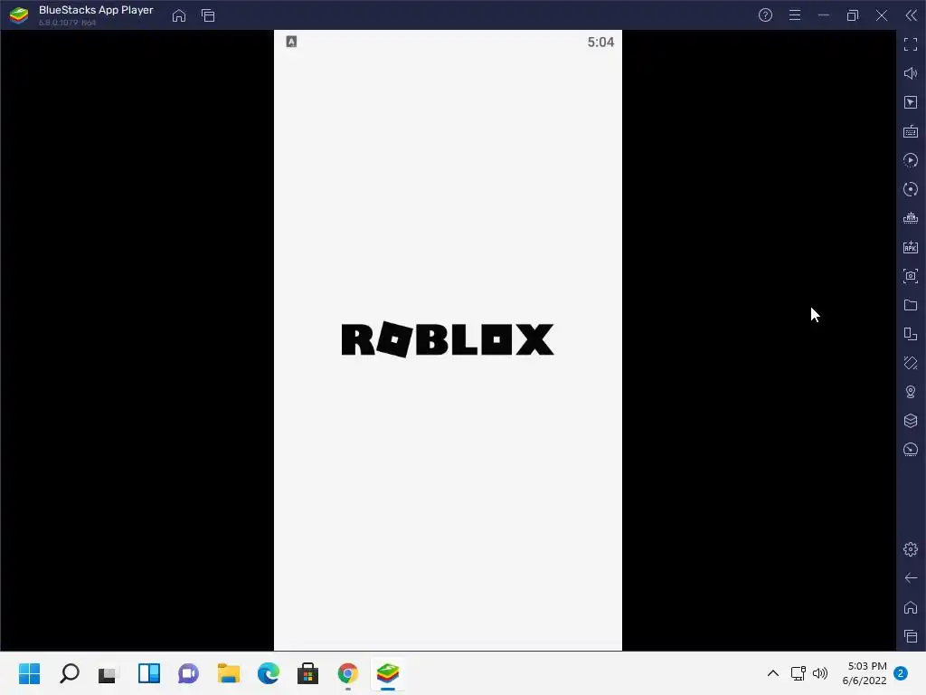Image resolution: width=926 pixels, height=695 pixels.
Task: Collapse the BlueStacks side toolbar
Action: pyautogui.click(x=911, y=15)
